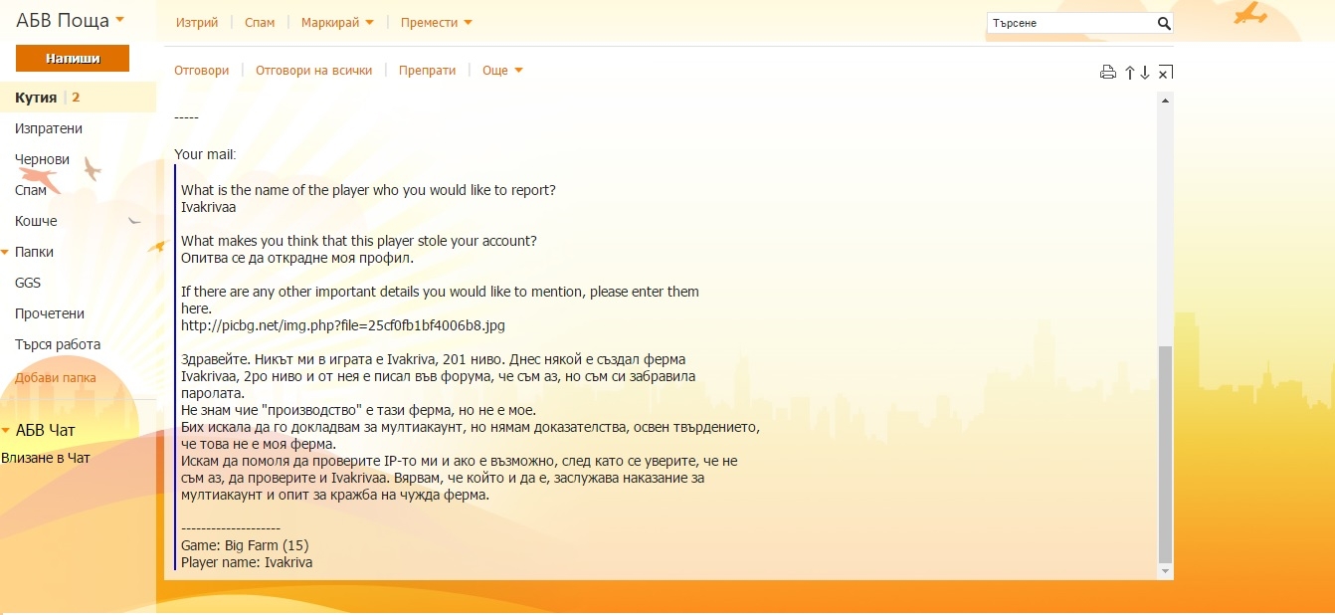Open the Чернови folder
Viewport: 1335px width, 615px height.
pos(42,159)
